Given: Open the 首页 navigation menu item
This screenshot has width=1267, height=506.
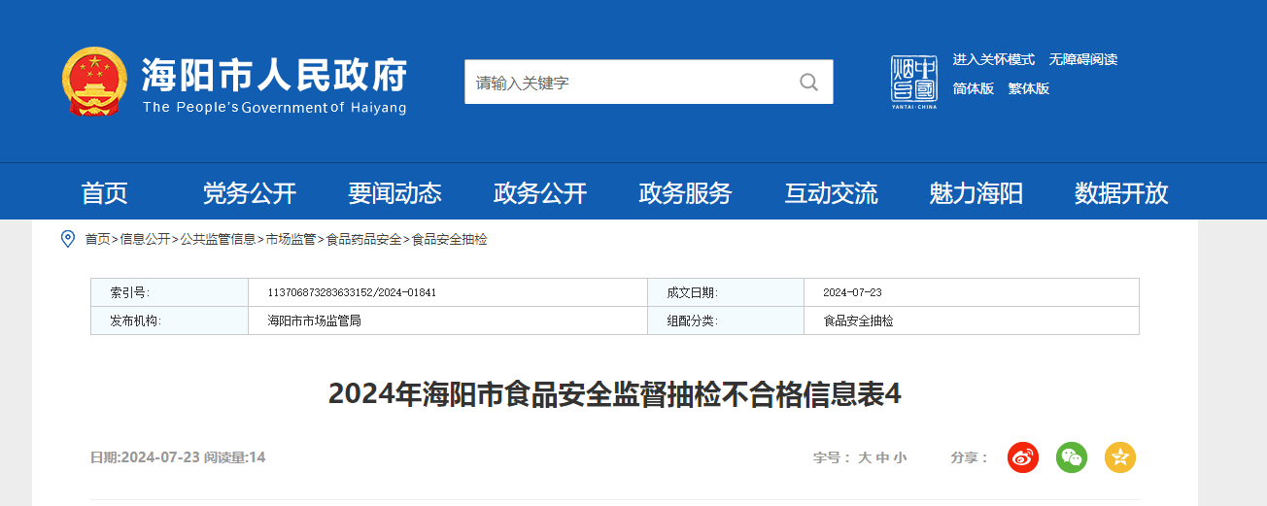Looking at the screenshot, I should 104,193.
